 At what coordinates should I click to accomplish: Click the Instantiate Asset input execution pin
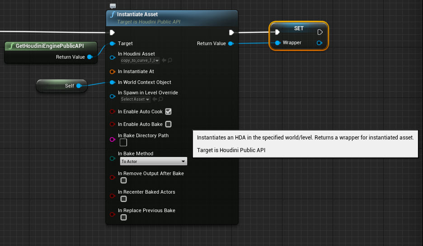(x=112, y=32)
